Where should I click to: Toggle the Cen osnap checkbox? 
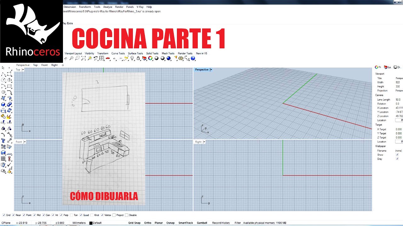pyautogui.click(x=44, y=215)
